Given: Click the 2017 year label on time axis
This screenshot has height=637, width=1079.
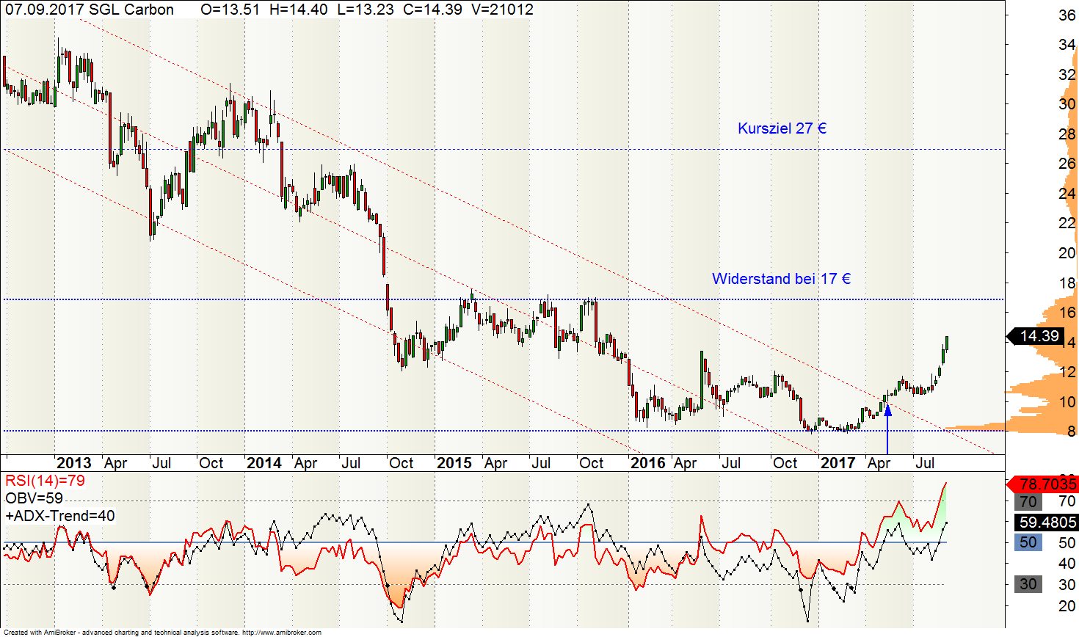Looking at the screenshot, I should coord(838,463).
